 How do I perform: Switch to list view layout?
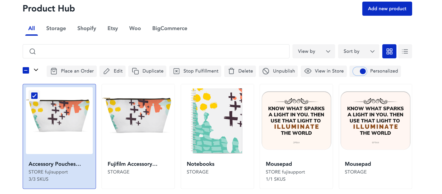[405, 51]
